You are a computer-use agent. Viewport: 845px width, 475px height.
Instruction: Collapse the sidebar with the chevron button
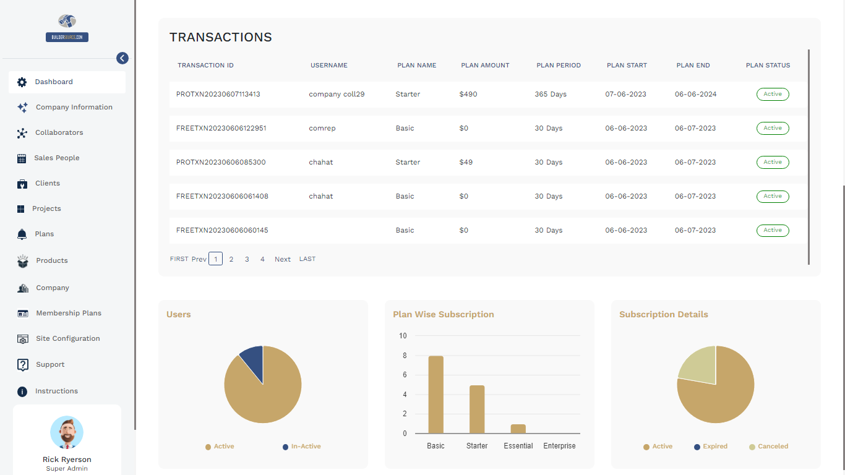pyautogui.click(x=122, y=58)
